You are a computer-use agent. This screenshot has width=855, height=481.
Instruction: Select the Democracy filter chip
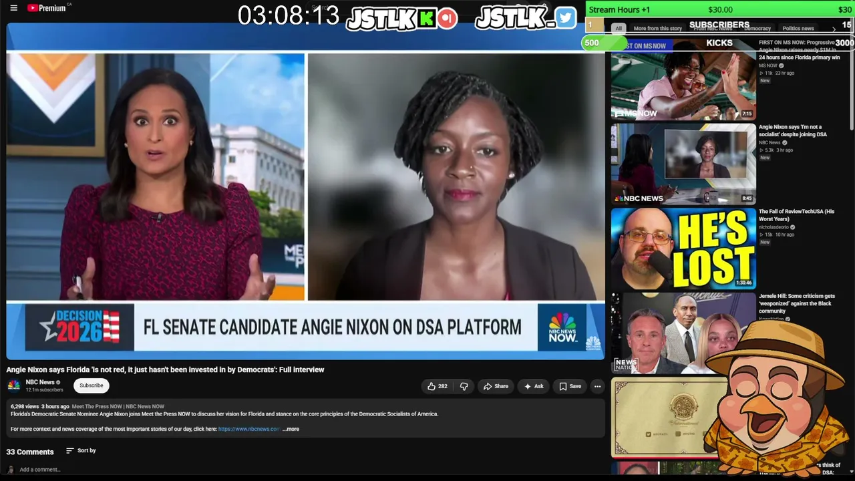pos(757,29)
